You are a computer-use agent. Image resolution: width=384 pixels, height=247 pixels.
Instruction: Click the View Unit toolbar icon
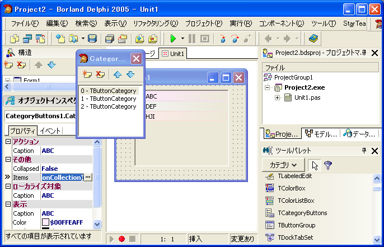coord(15,39)
